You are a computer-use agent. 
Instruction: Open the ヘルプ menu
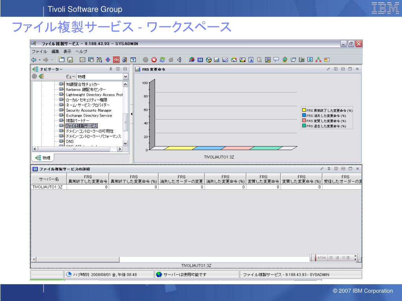pyautogui.click(x=81, y=51)
